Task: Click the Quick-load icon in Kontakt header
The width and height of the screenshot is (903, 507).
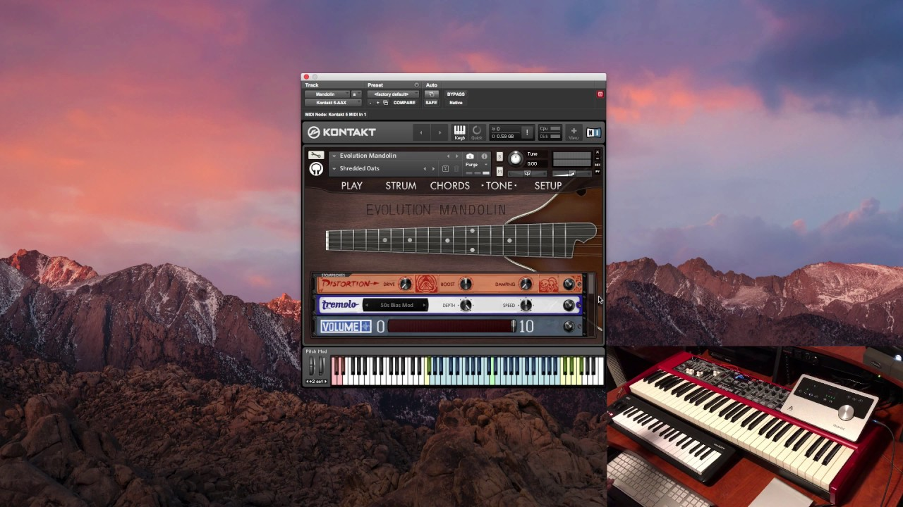Action: coord(477,132)
